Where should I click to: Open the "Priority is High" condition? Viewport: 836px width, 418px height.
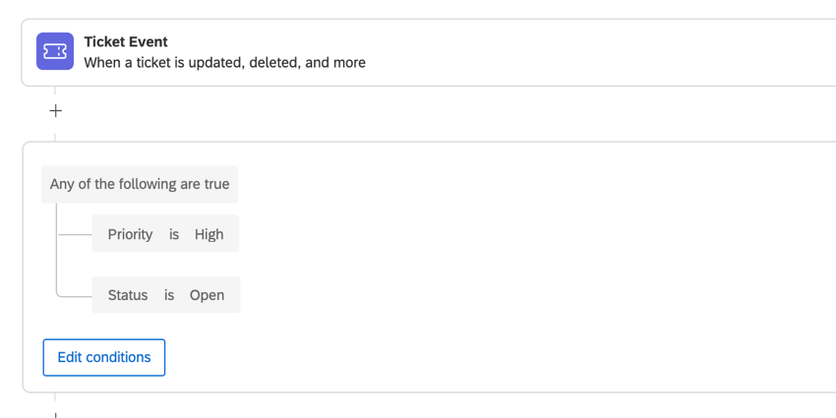pyautogui.click(x=165, y=233)
